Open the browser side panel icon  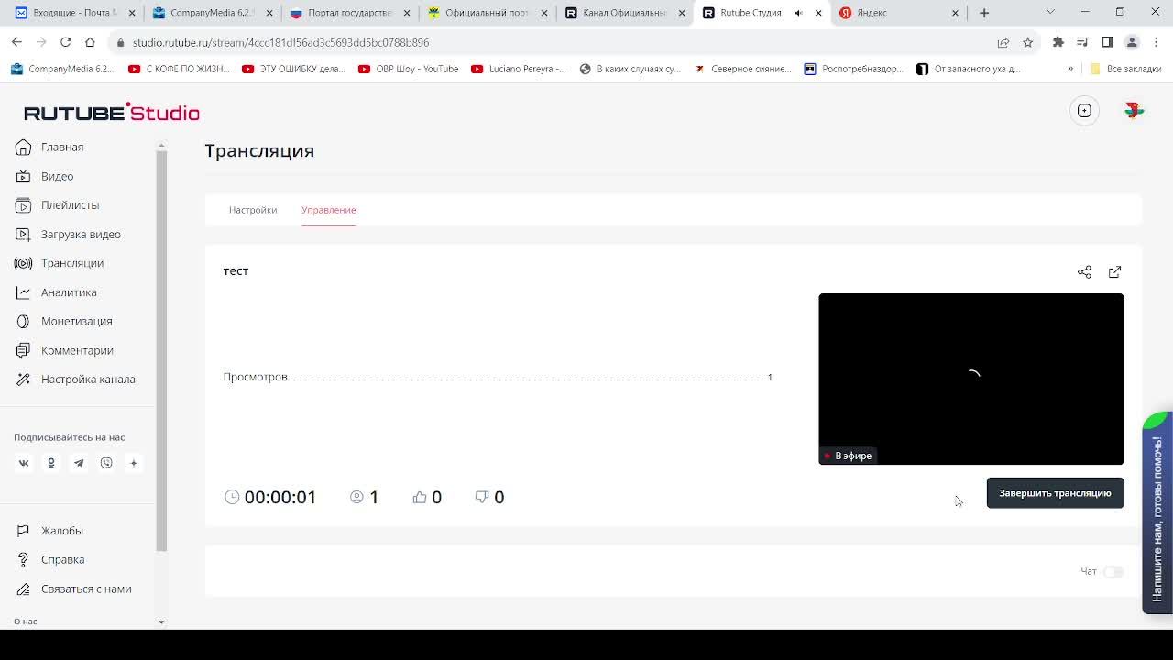tap(1107, 42)
